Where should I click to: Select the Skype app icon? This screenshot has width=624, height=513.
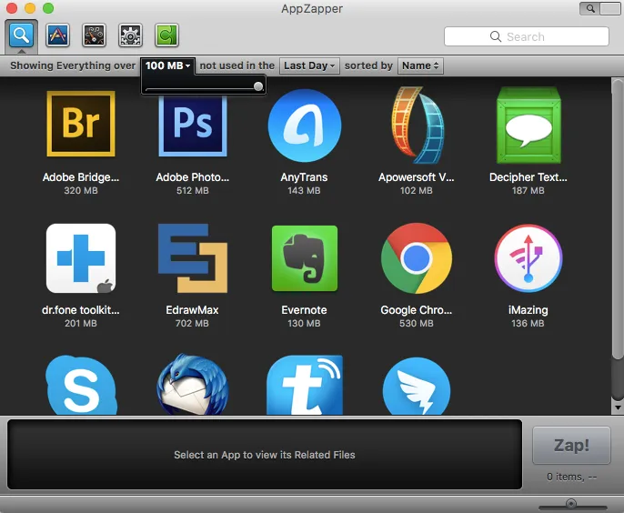point(81,386)
